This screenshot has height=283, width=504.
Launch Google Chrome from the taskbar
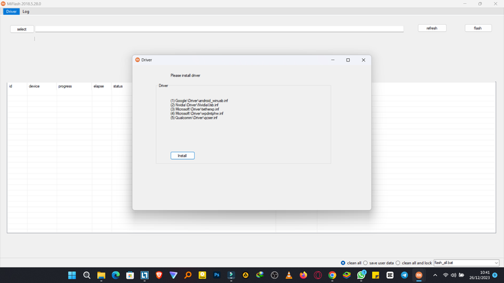click(332, 275)
